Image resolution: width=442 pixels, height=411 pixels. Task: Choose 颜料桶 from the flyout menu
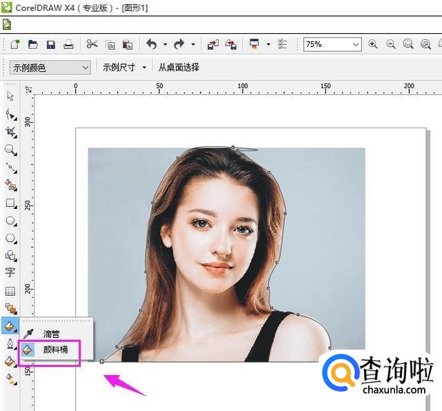pyautogui.click(x=55, y=350)
